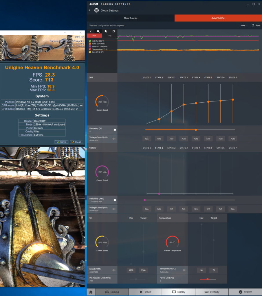Toggle Fan Speed (RPM) automatic switch
Image resolution: width=262 pixels, height=296 pixels.
[x=114, y=270]
